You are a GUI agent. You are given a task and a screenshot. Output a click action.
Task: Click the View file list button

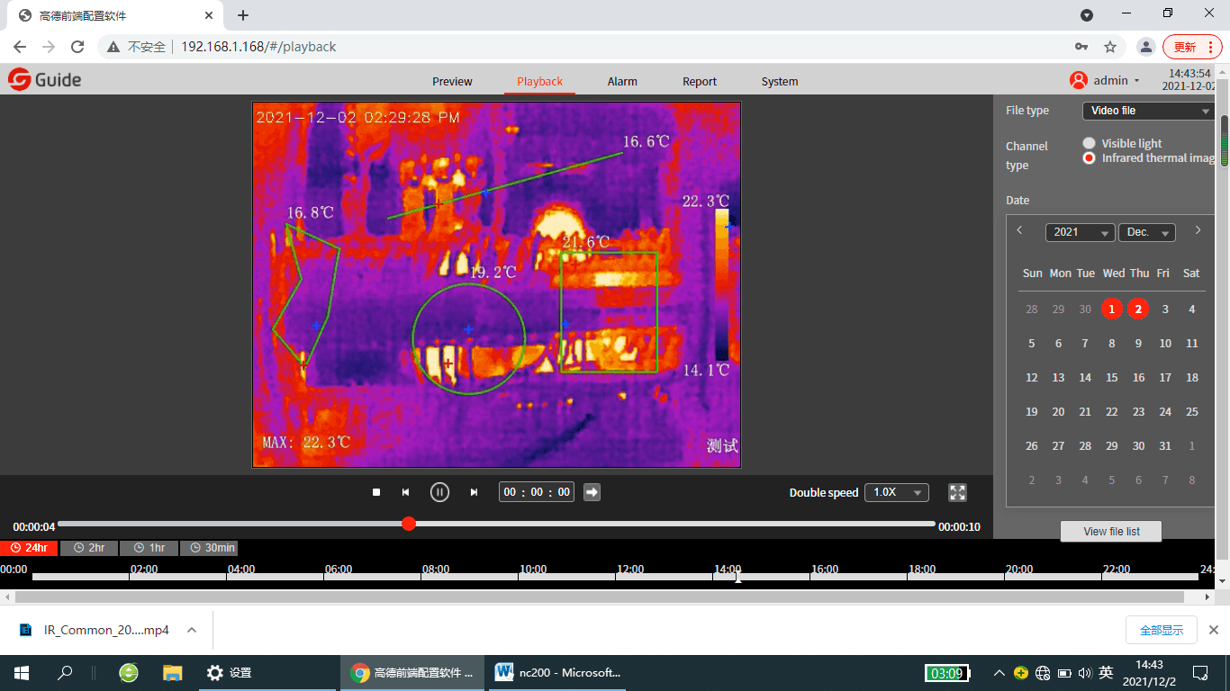[x=1111, y=532]
